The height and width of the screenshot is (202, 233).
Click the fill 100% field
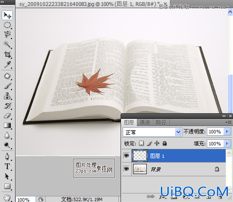(215, 144)
